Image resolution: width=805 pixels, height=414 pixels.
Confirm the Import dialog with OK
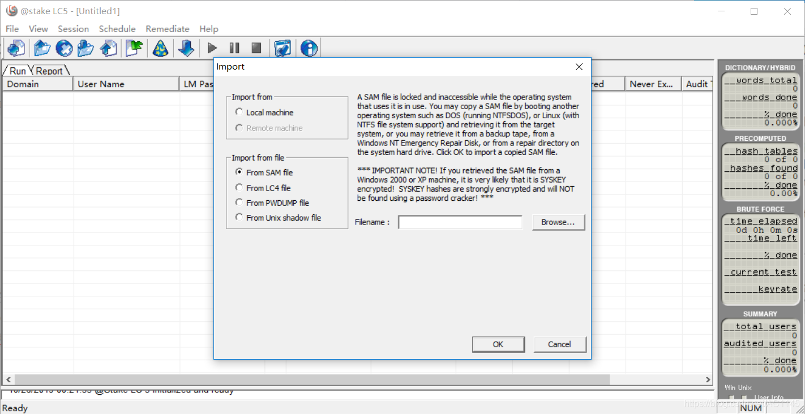coord(498,344)
